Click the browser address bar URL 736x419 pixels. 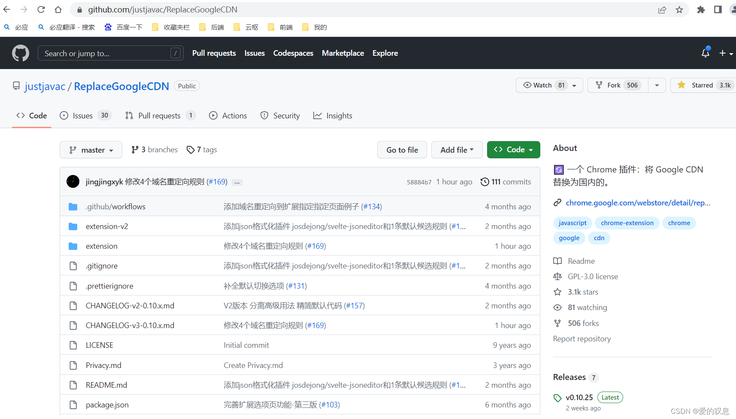(x=163, y=9)
